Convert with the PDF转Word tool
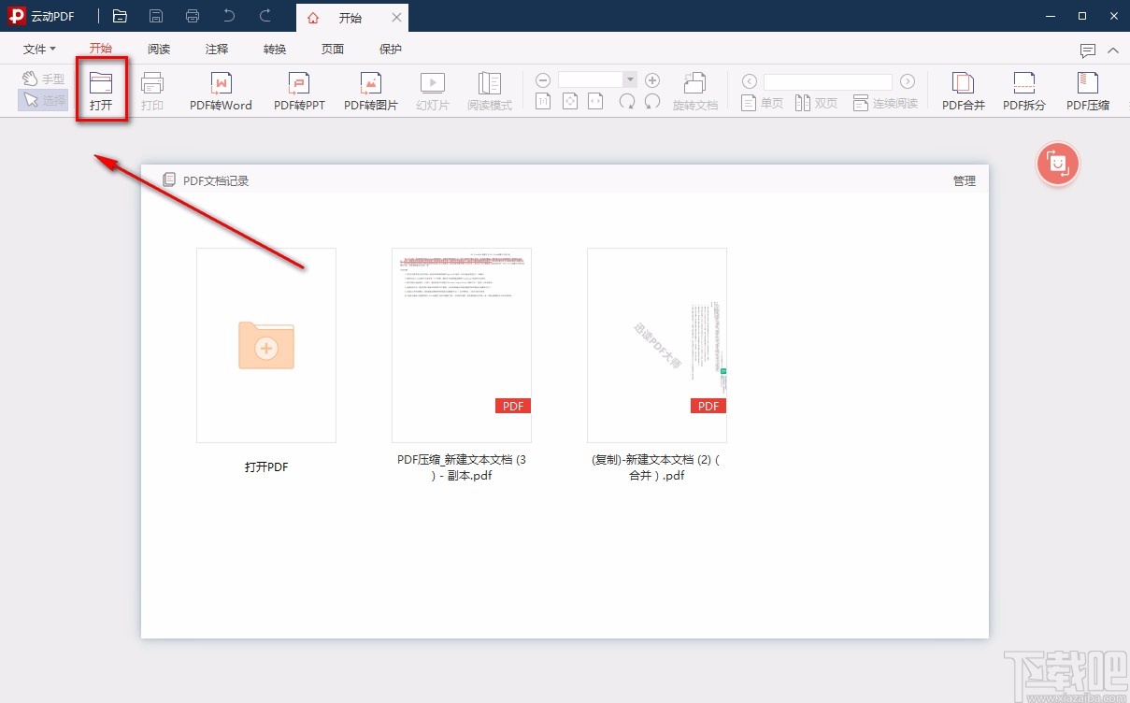1130x703 pixels. click(x=221, y=91)
